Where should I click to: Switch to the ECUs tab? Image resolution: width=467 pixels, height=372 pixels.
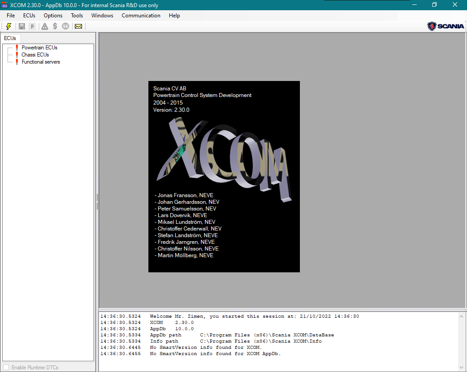tap(10, 38)
